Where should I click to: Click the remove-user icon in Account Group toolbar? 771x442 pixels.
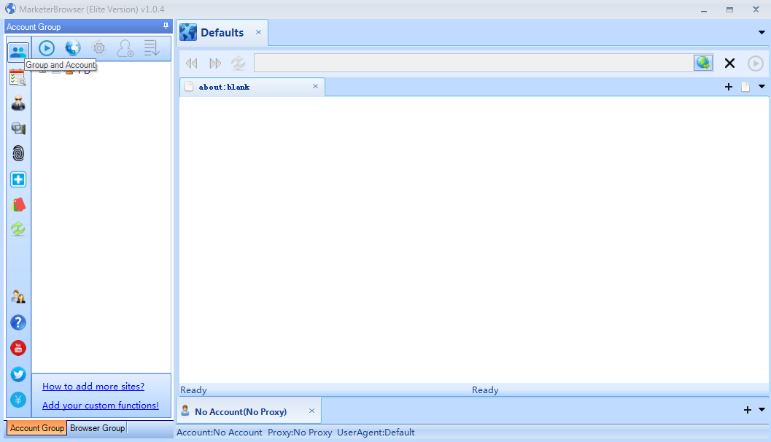click(125, 48)
